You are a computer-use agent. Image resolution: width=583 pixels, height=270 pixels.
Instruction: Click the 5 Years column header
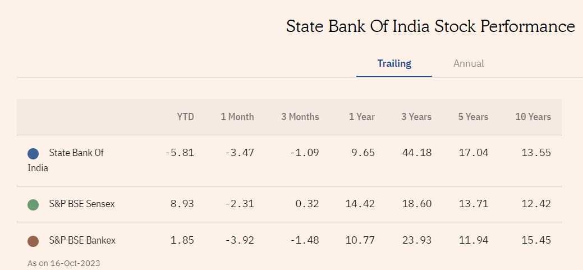point(472,117)
